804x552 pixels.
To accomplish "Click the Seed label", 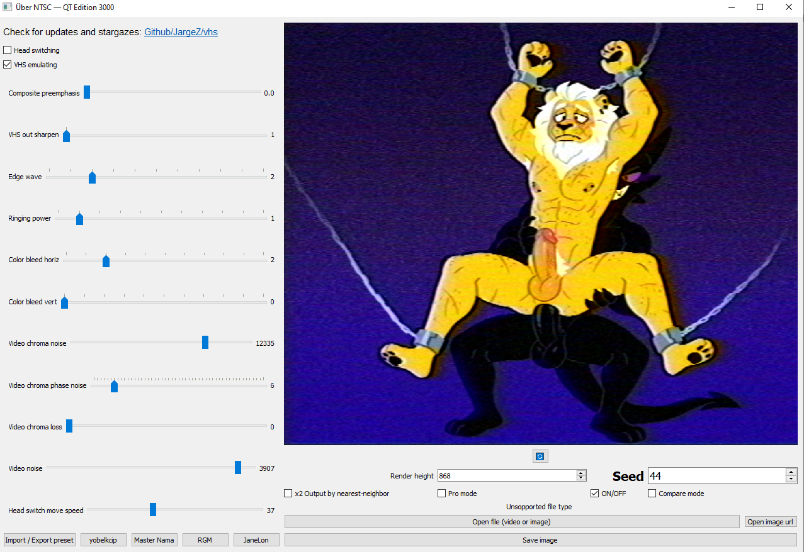I will tap(628, 477).
